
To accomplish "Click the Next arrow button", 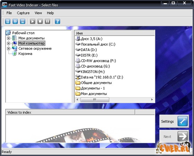I will click(174, 136).
